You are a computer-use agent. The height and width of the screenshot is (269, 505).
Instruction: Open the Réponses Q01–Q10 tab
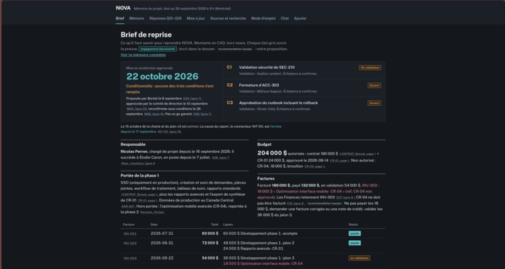coord(165,18)
